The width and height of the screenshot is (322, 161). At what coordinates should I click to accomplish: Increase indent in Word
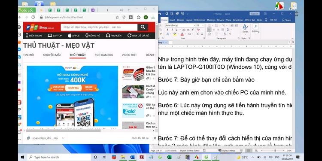coord(236,25)
